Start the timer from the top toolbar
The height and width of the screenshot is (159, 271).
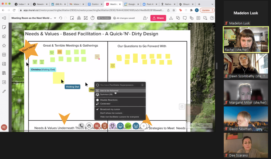point(92,18)
